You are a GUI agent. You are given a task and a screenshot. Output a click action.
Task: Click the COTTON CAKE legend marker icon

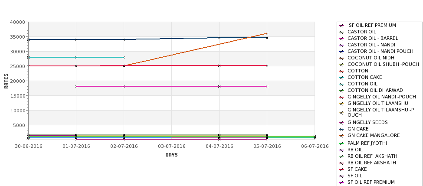[341, 78]
